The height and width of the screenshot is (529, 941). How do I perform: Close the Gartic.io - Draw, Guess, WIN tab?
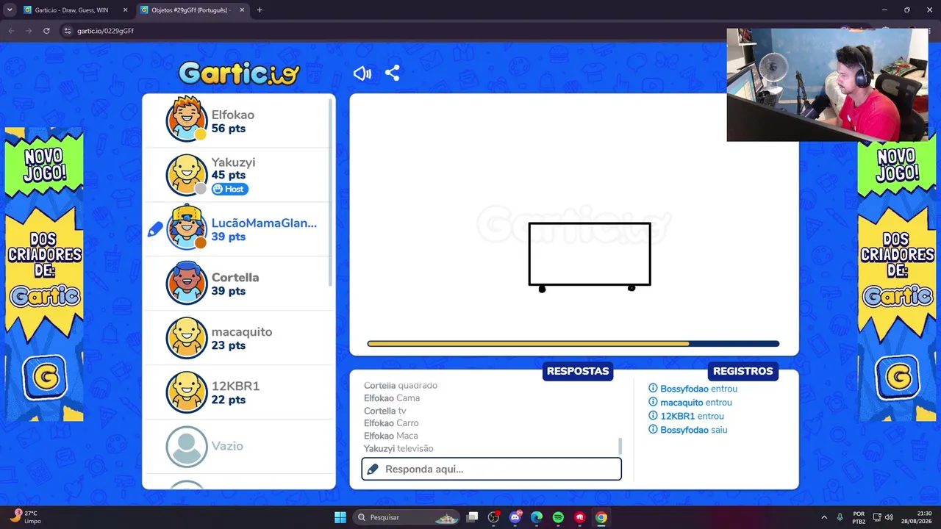tap(125, 10)
